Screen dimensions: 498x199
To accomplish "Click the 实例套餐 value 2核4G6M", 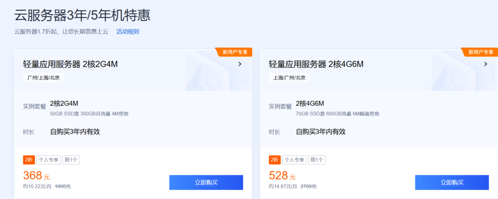I will coord(310,103).
